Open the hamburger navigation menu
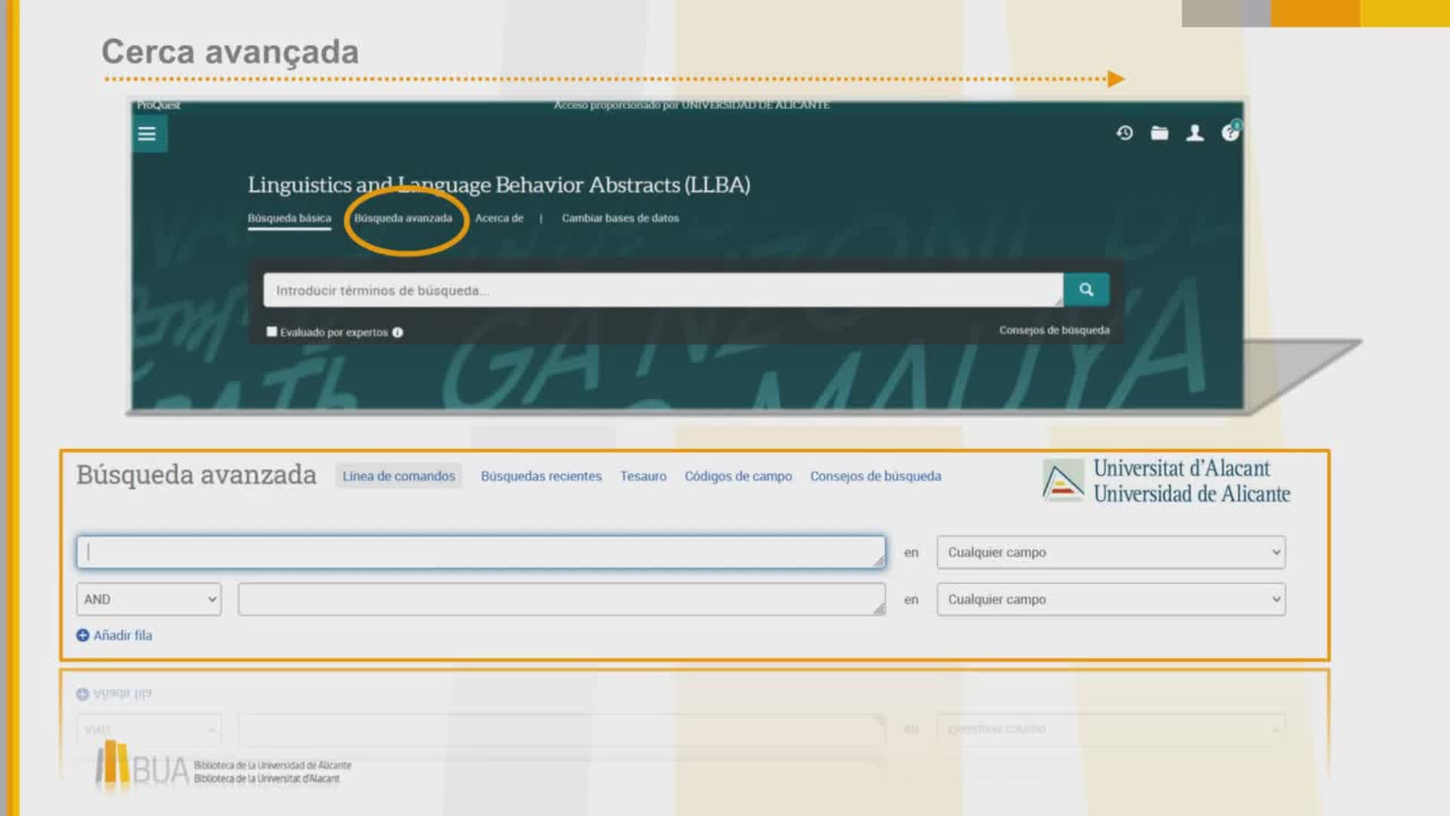The width and height of the screenshot is (1450, 816). [147, 134]
